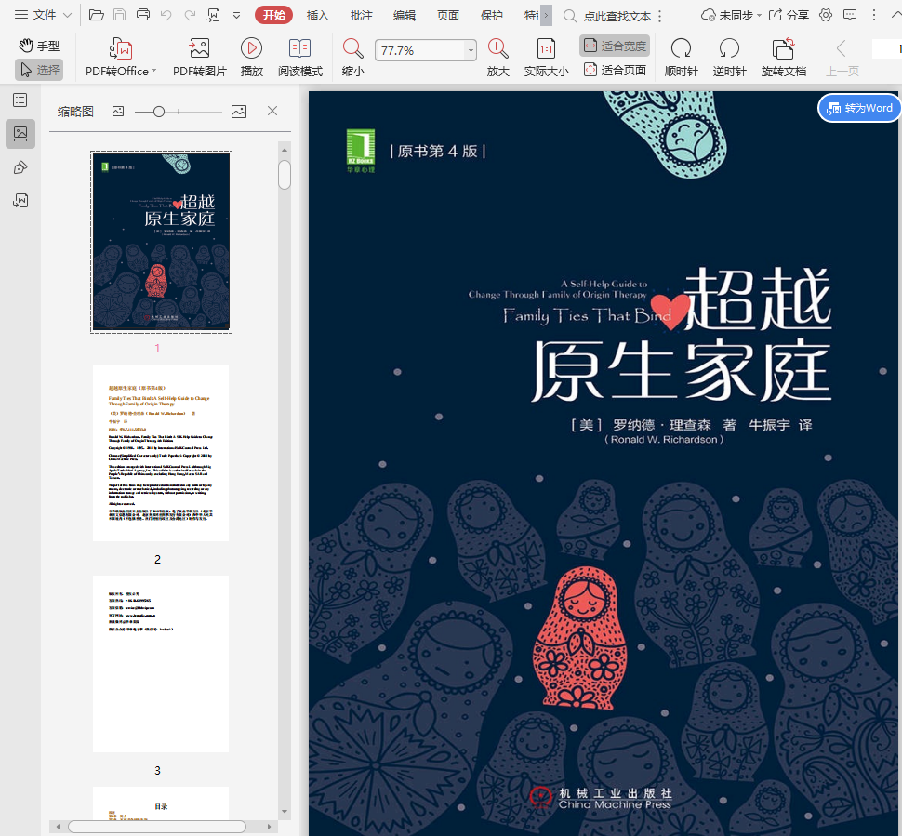Click thumbnail panel scroll down arrow
902x836 pixels.
click(x=285, y=812)
